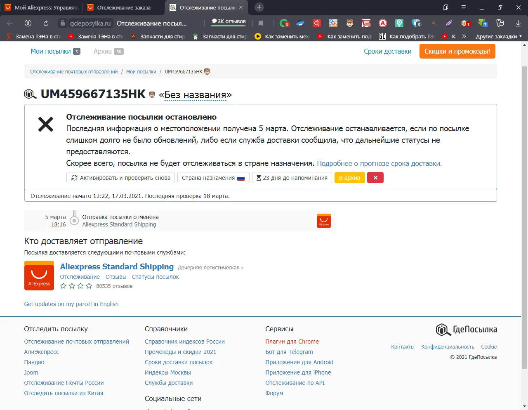Open the Отслеживание Почты России footer link
The image size is (528, 410).
(64, 383)
